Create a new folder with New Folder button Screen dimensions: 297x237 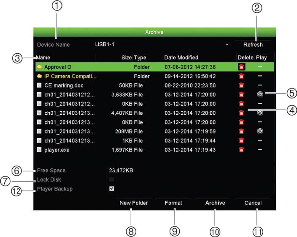[x=134, y=203]
